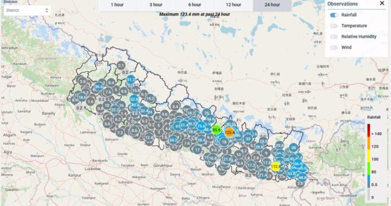Image resolution: width=391 pixels, height=206 pixels.
Task: Open the blue 36.6 station marker
Action: [99, 87]
